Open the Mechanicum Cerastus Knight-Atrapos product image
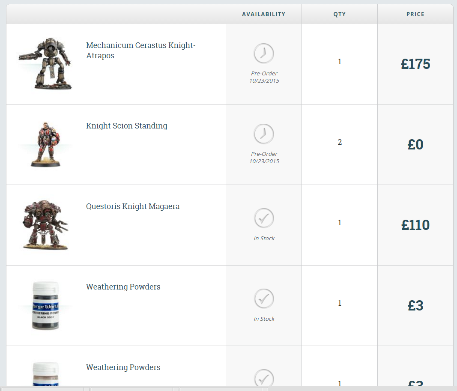 (44, 64)
